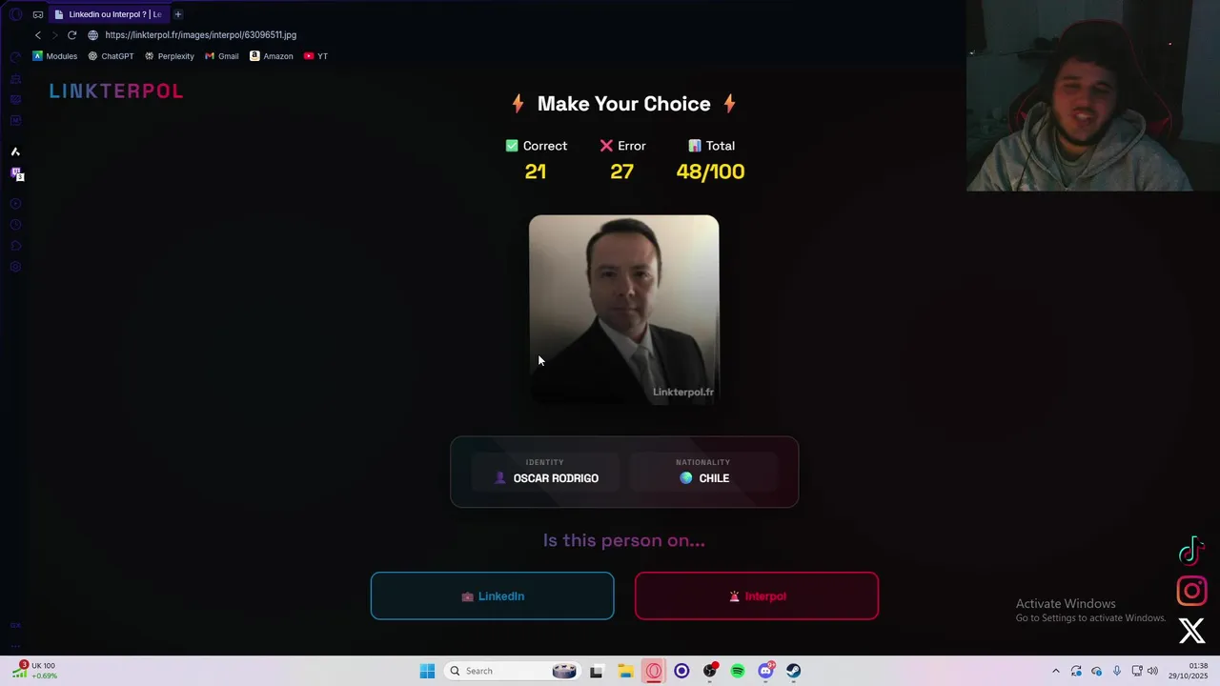Viewport: 1220px width, 686px height.
Task: Open the OBS Studio taskbar icon
Action: tap(710, 671)
